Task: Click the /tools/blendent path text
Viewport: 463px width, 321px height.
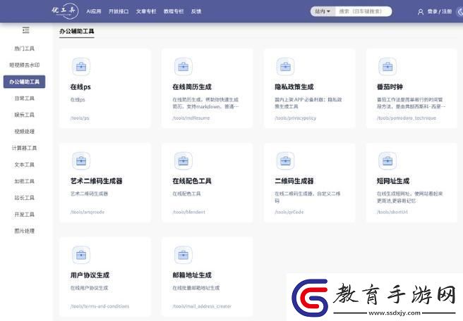Action: click(188, 212)
